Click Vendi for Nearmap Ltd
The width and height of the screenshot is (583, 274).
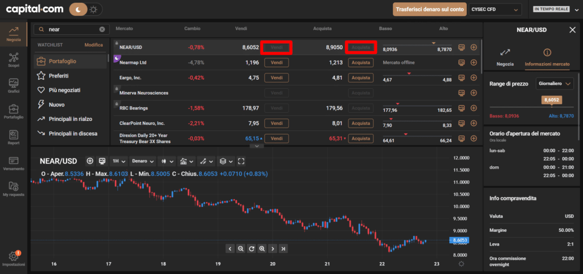277,63
